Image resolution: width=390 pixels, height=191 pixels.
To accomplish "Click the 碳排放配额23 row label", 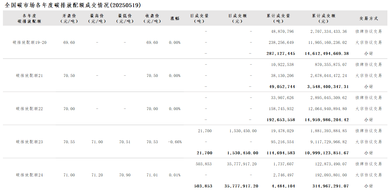I will 30,142.
